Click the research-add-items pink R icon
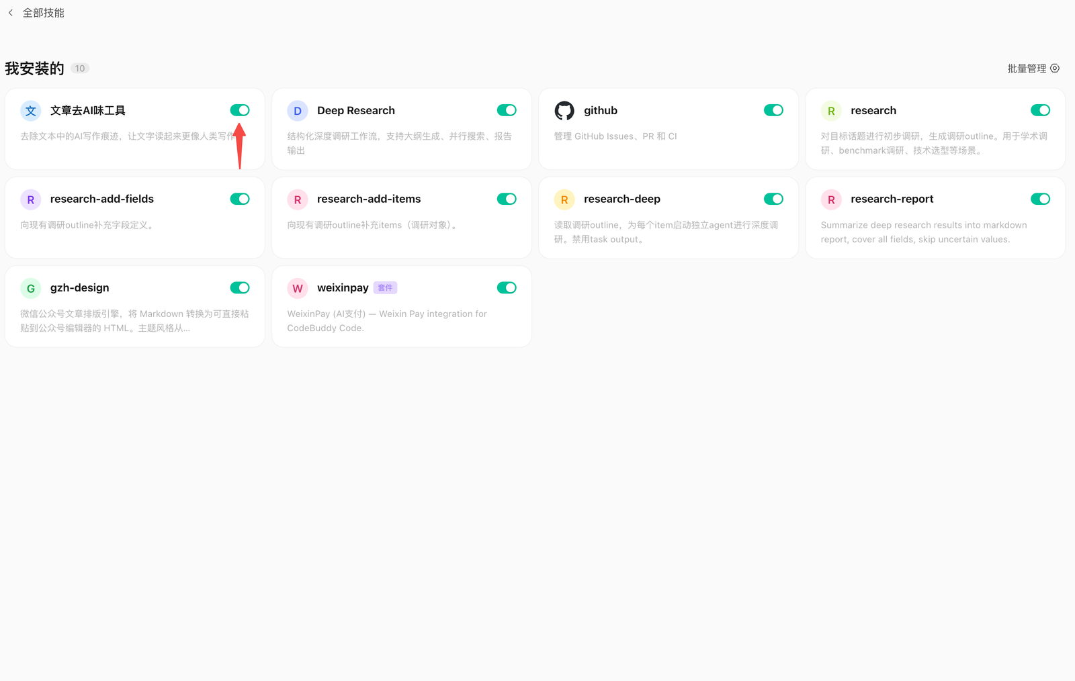This screenshot has height=681, width=1075. click(x=298, y=199)
